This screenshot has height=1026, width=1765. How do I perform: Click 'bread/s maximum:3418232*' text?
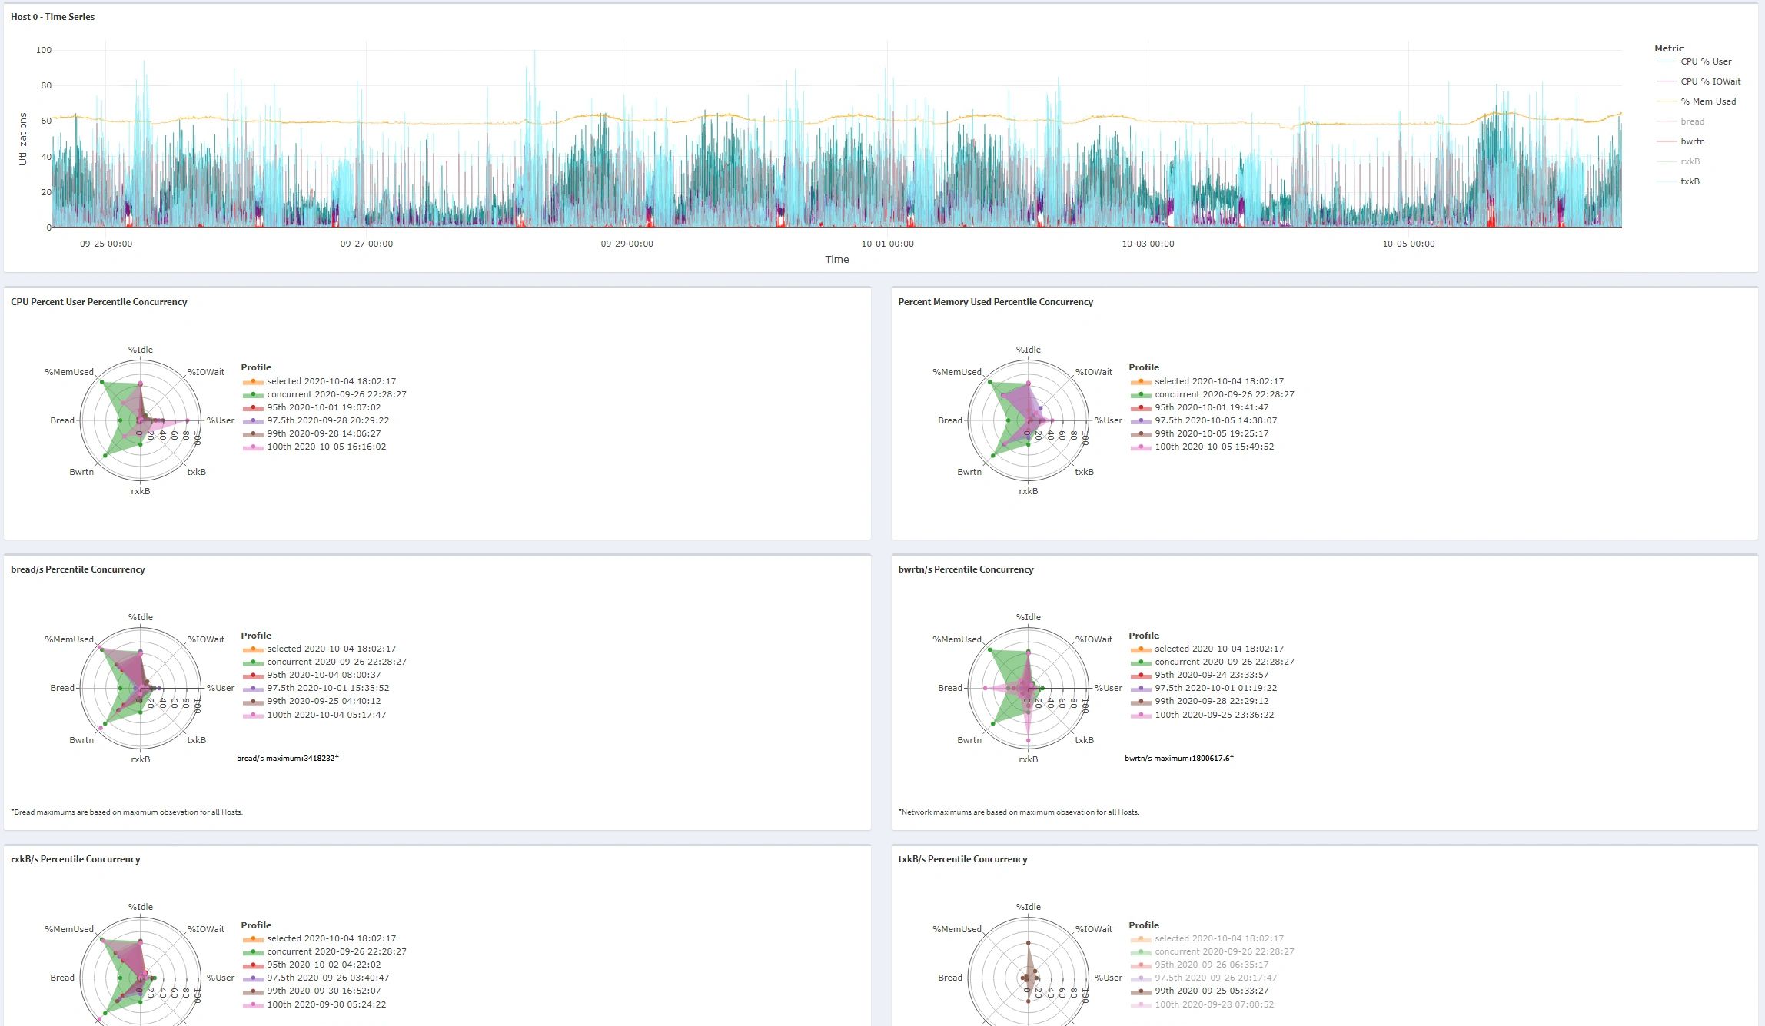point(288,758)
